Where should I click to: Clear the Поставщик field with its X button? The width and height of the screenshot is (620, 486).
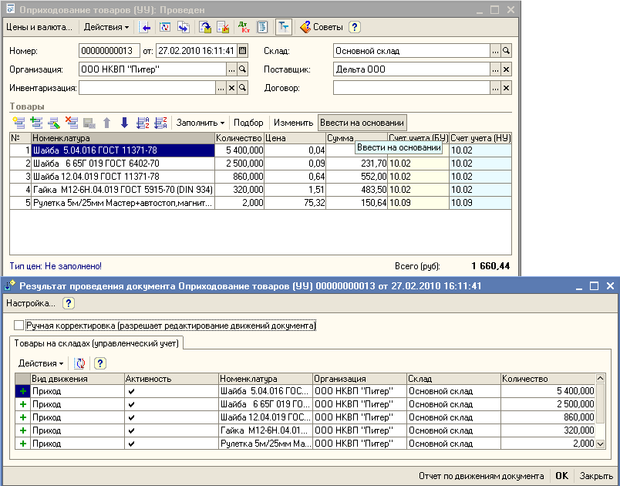(506, 69)
